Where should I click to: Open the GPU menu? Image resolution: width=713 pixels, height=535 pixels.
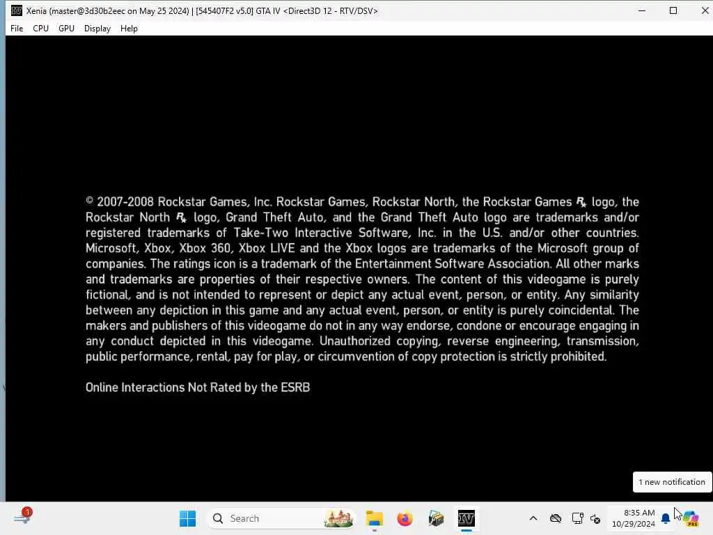[66, 28]
